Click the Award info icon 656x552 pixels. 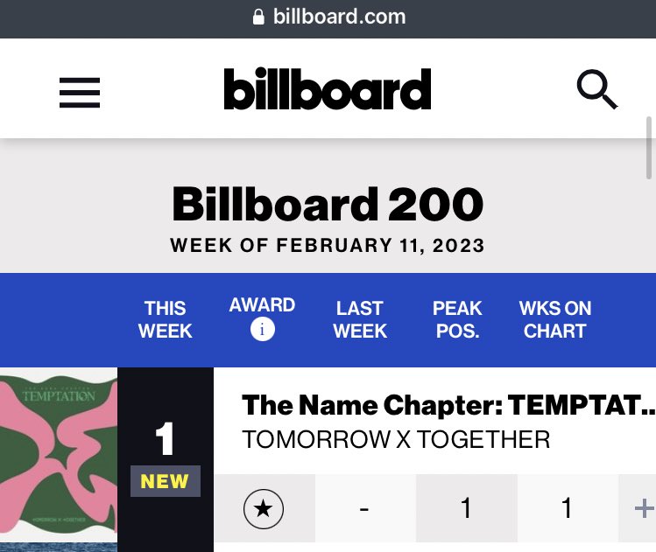pyautogui.click(x=263, y=329)
